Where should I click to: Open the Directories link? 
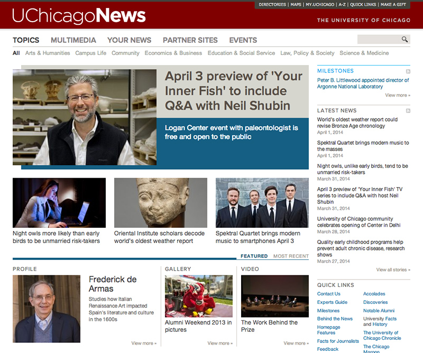point(272,5)
